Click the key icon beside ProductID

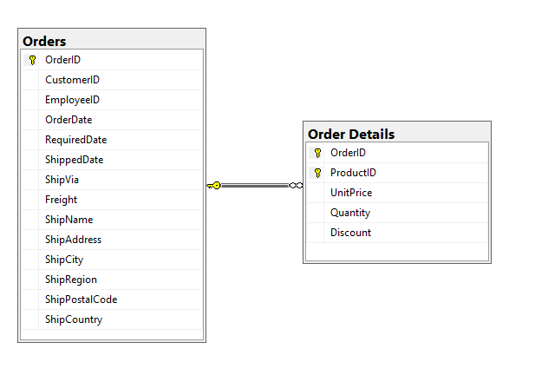[x=317, y=173]
